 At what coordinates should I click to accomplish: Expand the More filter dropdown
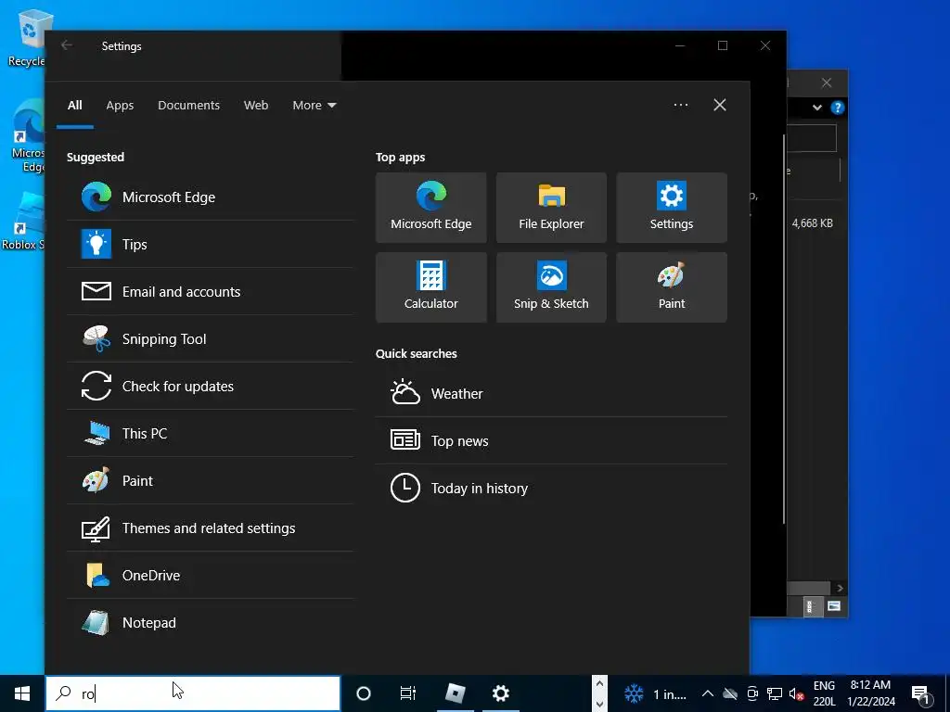(314, 106)
